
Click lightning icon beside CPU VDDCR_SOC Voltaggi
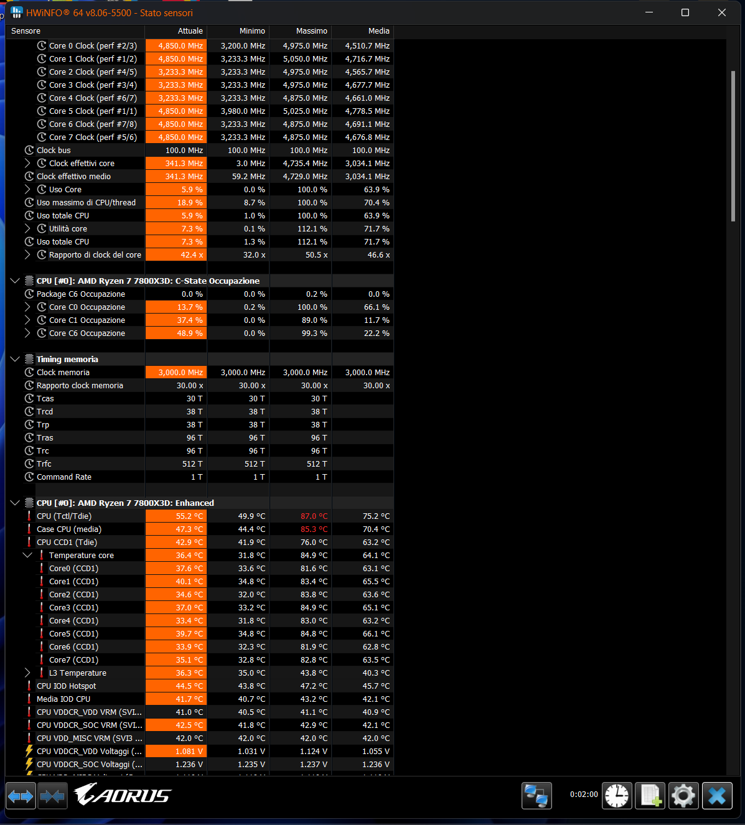pos(29,764)
